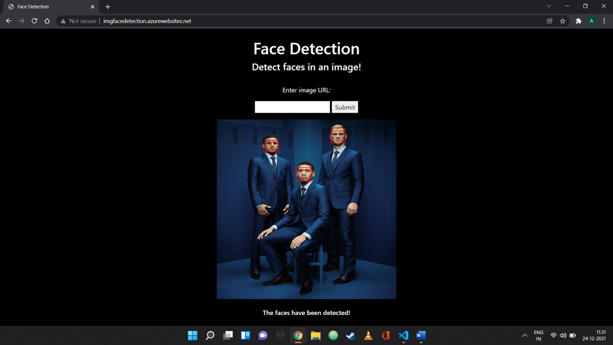The image size is (613, 345).
Task: Select 'Enter image URL:' label
Action: [x=306, y=91]
